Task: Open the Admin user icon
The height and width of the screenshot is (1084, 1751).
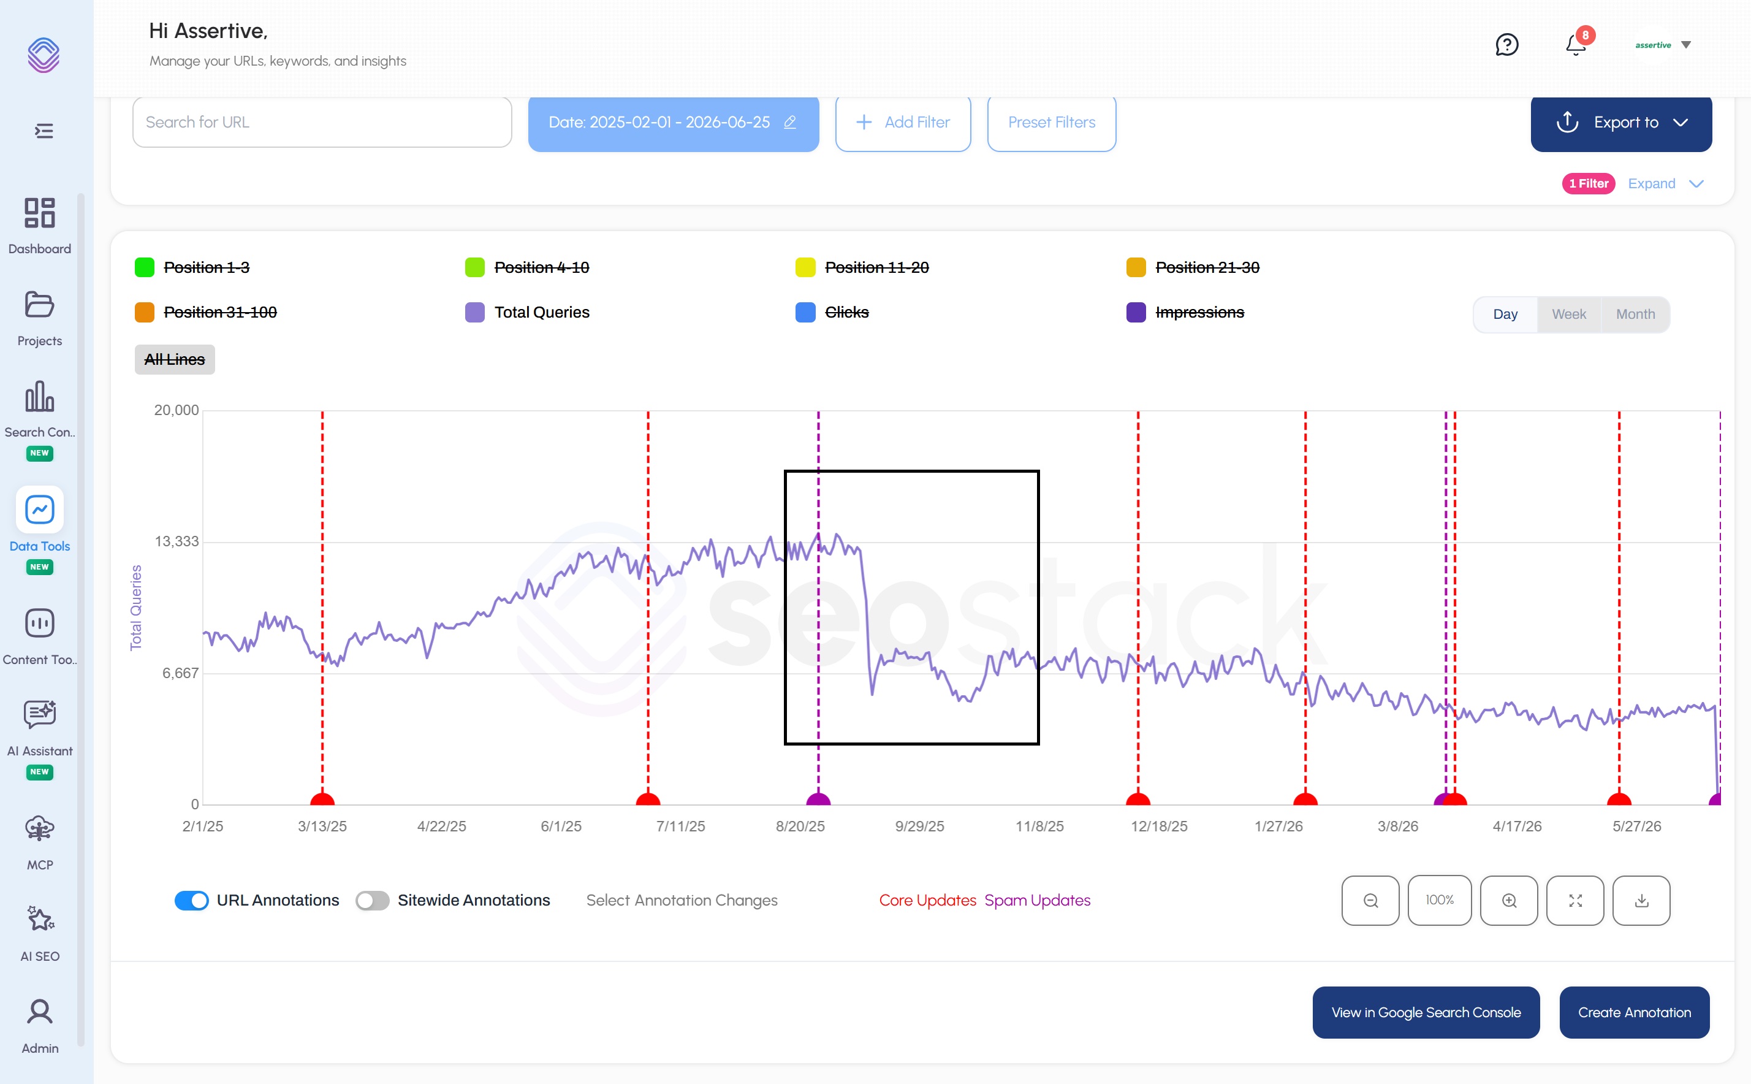Action: click(39, 1012)
